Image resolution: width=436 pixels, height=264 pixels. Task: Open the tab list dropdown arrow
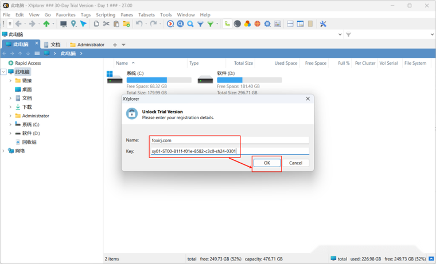[x=123, y=45]
